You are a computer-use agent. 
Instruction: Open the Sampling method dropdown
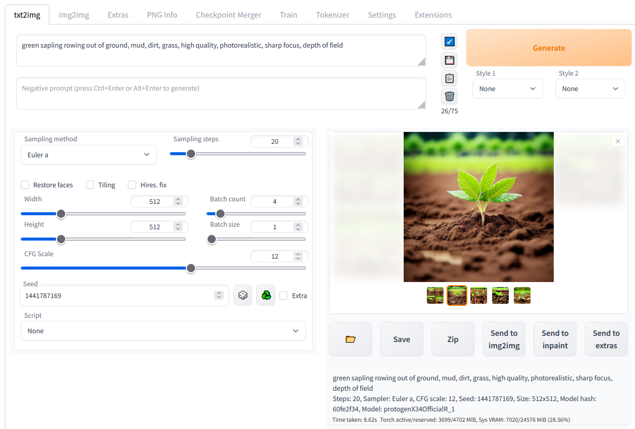click(88, 155)
